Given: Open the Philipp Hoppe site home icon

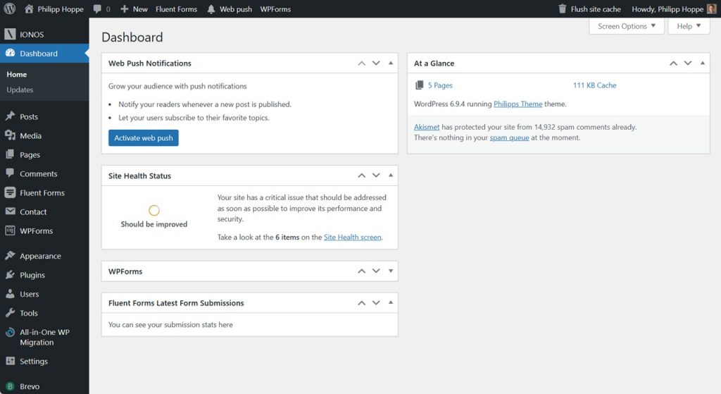Looking at the screenshot, I should pos(29,8).
